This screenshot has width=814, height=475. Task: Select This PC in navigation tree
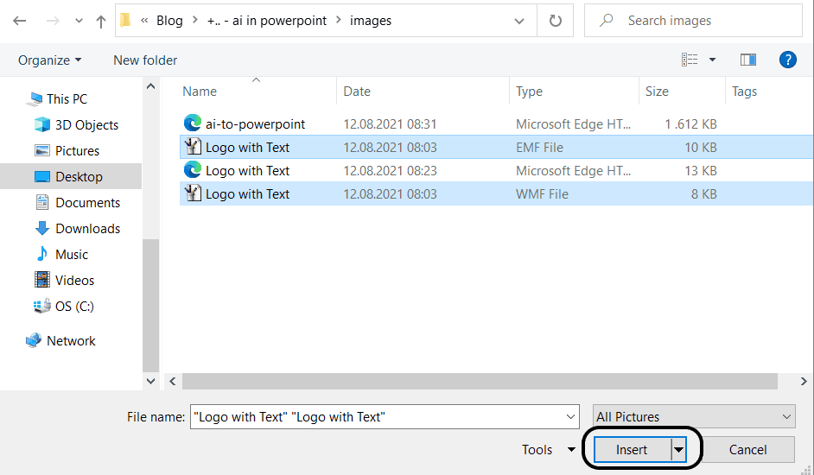[x=67, y=98]
